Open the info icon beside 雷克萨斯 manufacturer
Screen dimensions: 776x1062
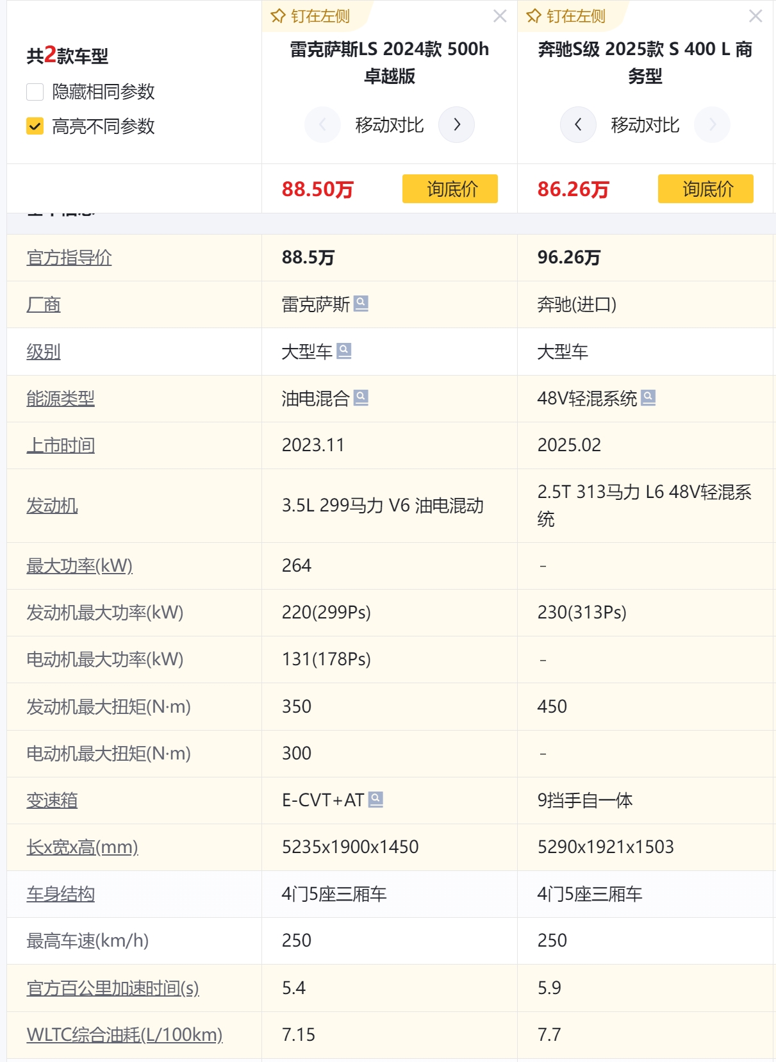click(361, 303)
